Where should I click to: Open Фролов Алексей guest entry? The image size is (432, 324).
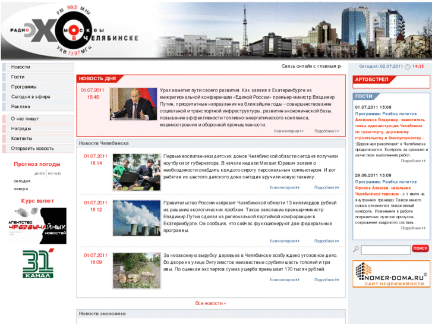click(x=383, y=191)
